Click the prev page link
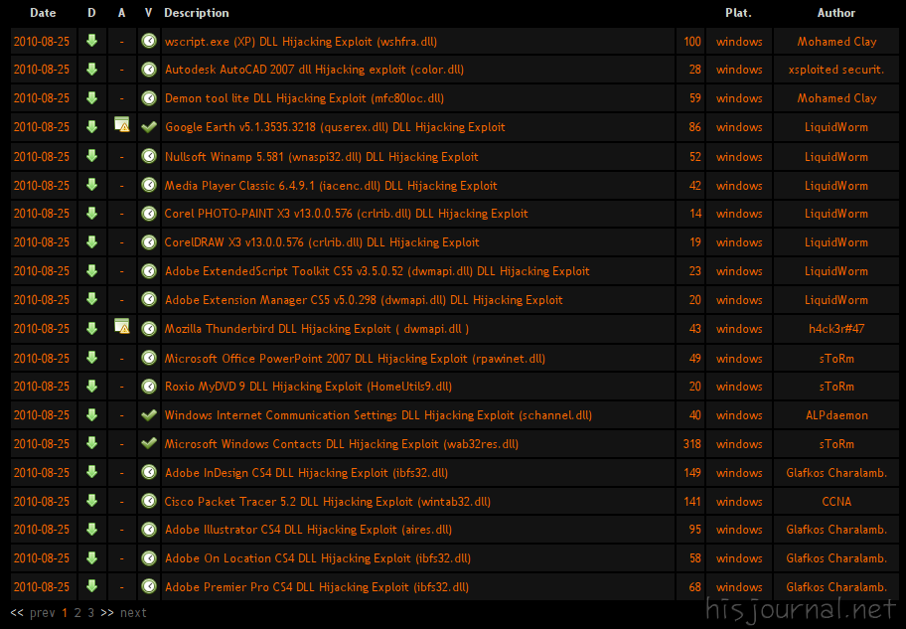 (42, 613)
